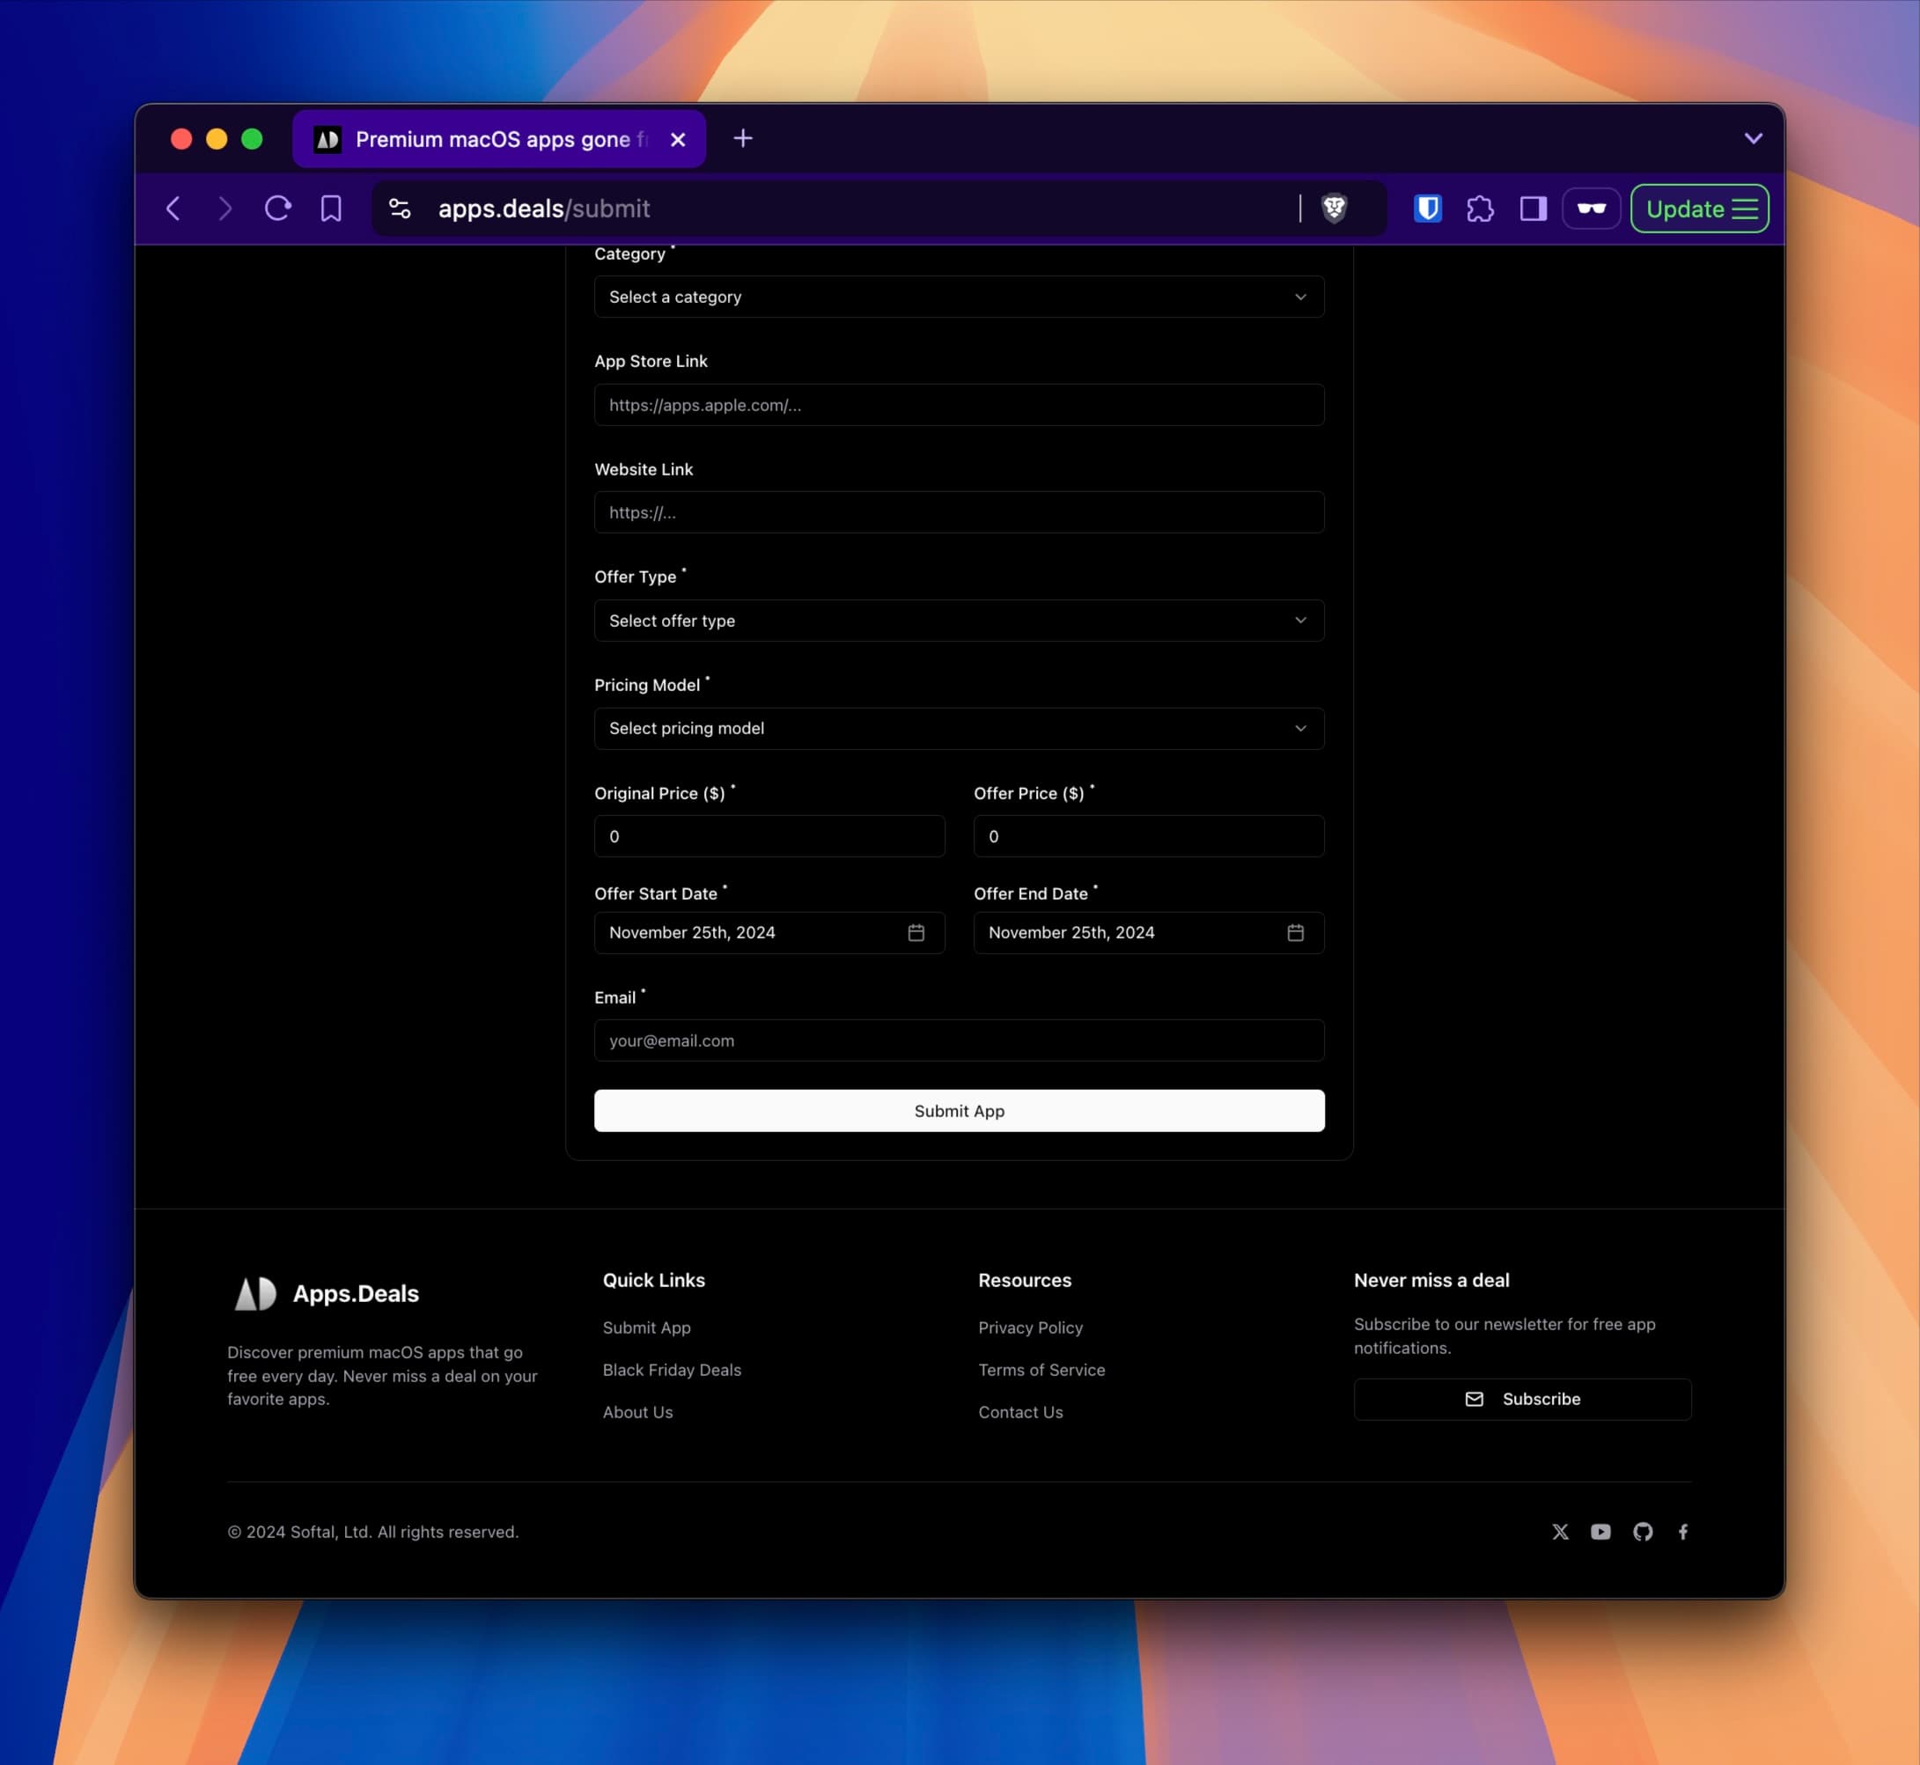The height and width of the screenshot is (1765, 1920).
Task: Open the YouTube footer icon
Action: pos(1600,1531)
